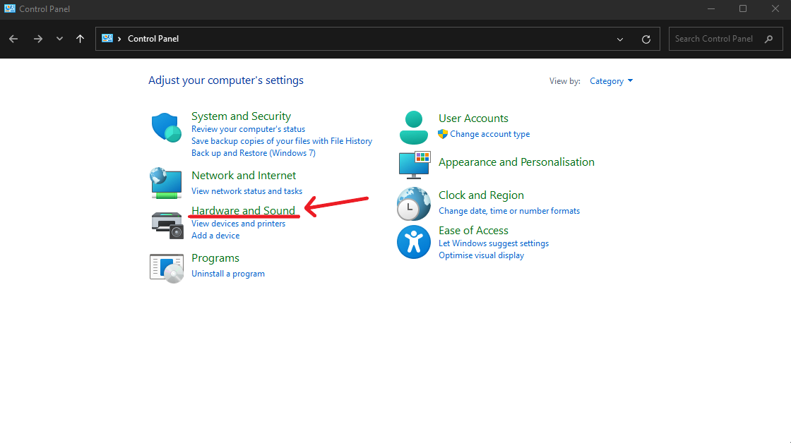Click the Search Control Panel field
This screenshot has width=791, height=443.
pos(713,39)
